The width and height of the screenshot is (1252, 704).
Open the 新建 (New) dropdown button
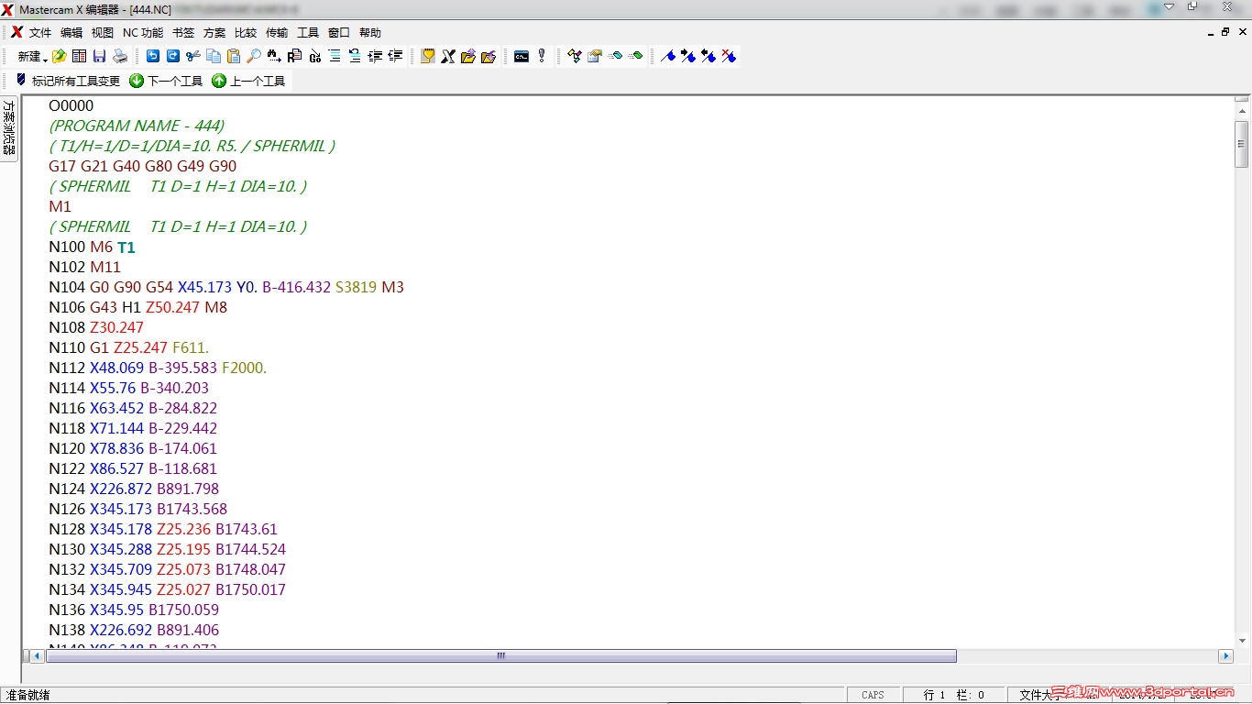coord(31,57)
